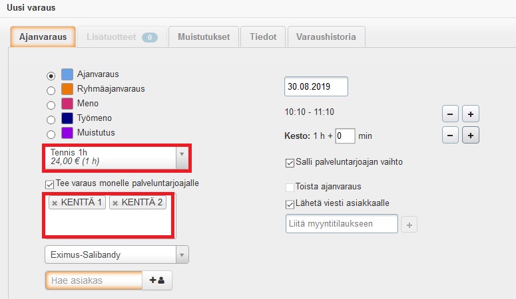Enable Toista ajanvaraus checkbox
This screenshot has width=516, height=299.
pos(290,187)
